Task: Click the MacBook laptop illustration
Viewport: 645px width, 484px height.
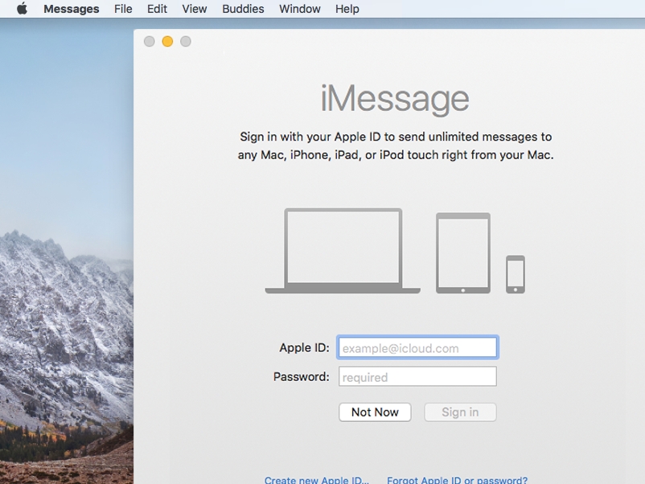Action: click(343, 251)
